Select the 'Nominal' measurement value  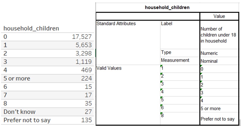[x=209, y=61]
